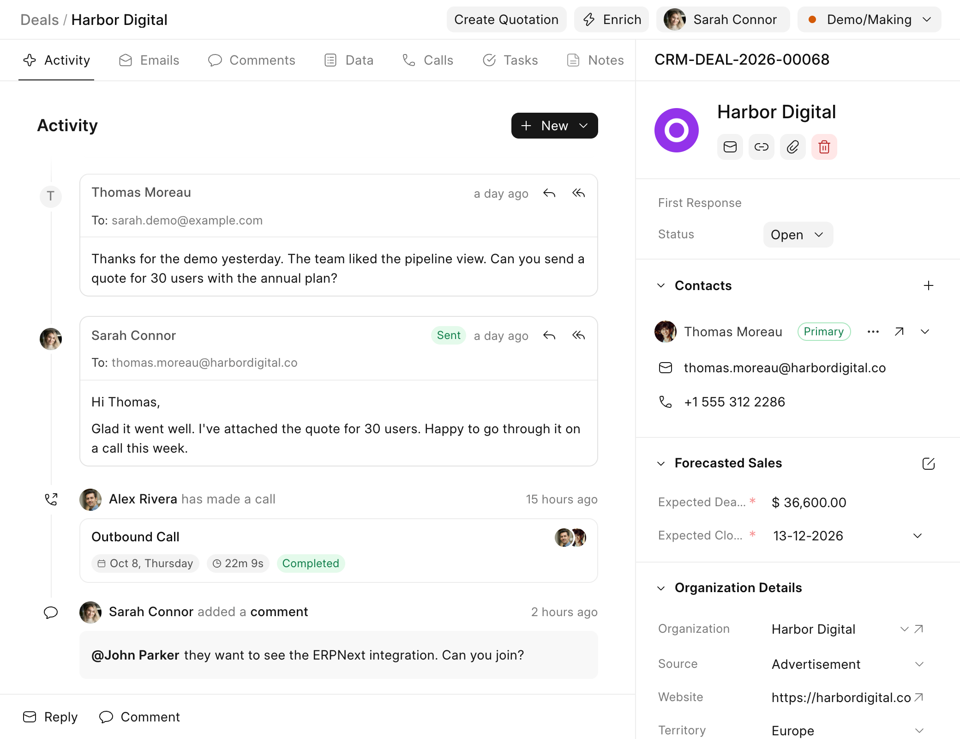Select the Data tab
This screenshot has height=739, width=960.
coord(349,60)
